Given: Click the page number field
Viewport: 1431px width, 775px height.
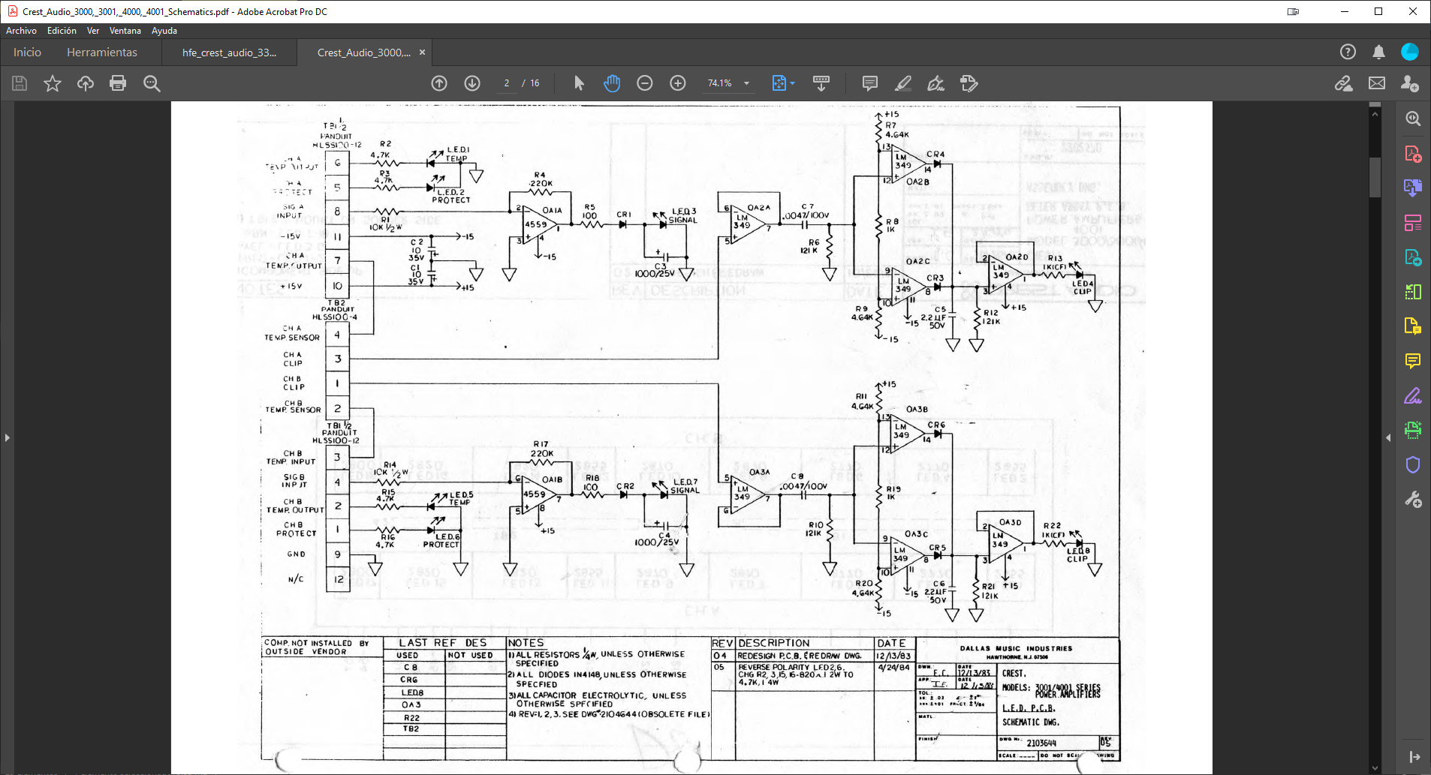Looking at the screenshot, I should click(x=507, y=83).
